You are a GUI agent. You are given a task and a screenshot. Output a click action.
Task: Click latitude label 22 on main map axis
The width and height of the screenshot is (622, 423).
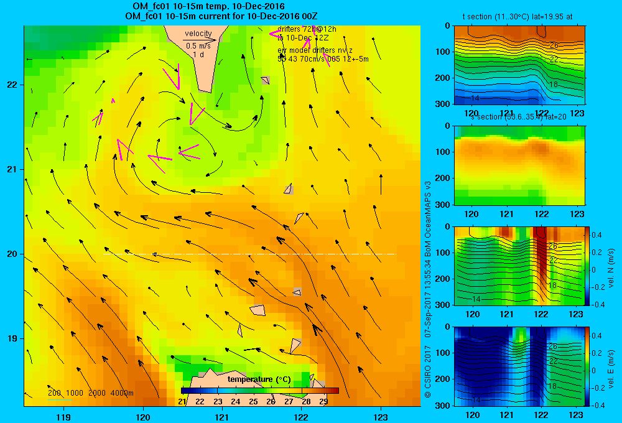12,85
